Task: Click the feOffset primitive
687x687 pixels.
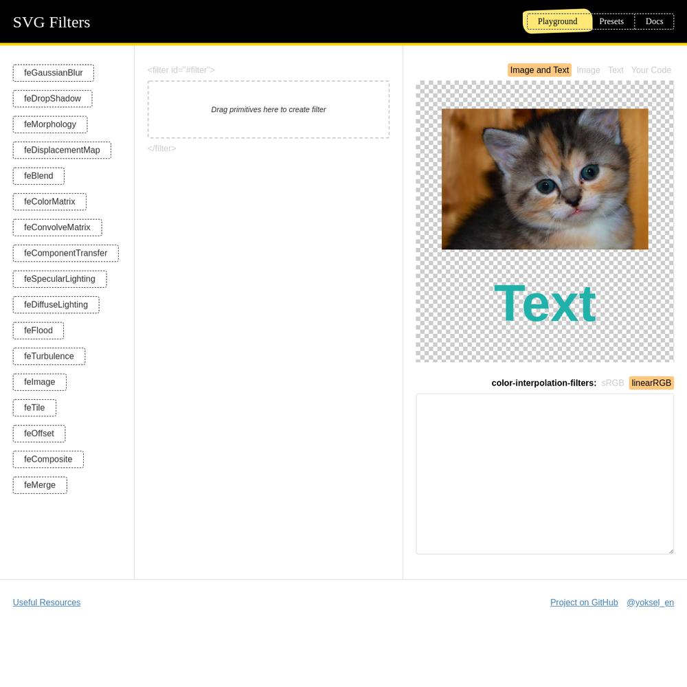Action: [x=39, y=433]
